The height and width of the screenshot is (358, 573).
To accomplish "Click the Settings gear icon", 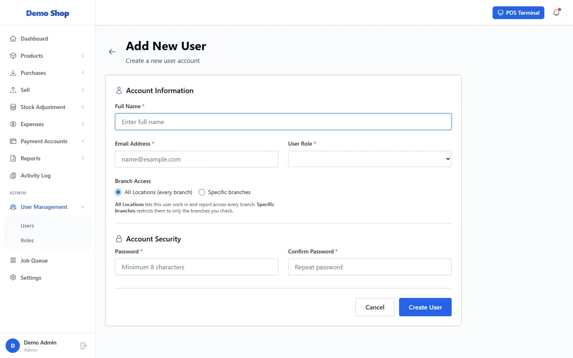I will 13,278.
